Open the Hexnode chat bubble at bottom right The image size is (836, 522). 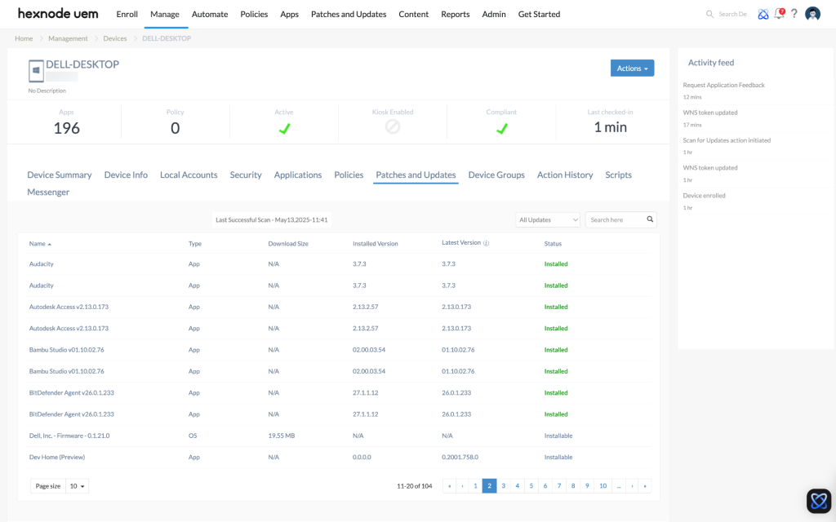pos(819,501)
